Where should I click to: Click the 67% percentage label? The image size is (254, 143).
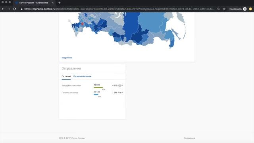pos(104,89)
